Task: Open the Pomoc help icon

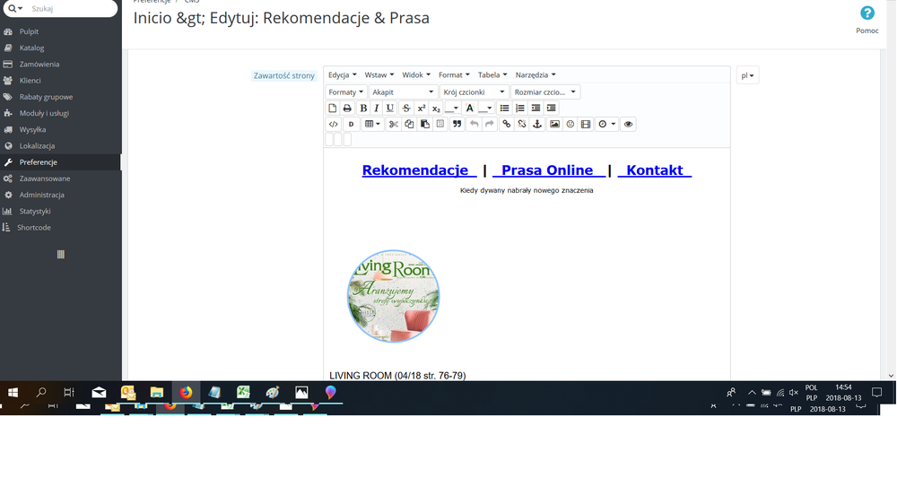Action: [x=867, y=13]
